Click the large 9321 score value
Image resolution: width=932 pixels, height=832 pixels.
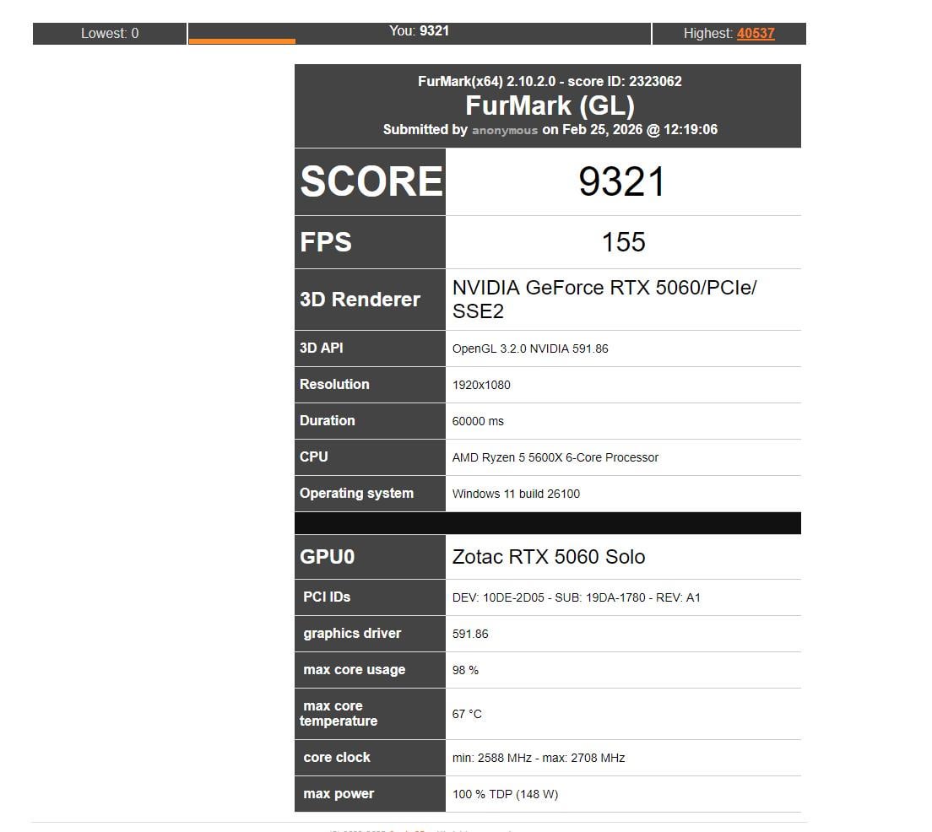point(622,182)
